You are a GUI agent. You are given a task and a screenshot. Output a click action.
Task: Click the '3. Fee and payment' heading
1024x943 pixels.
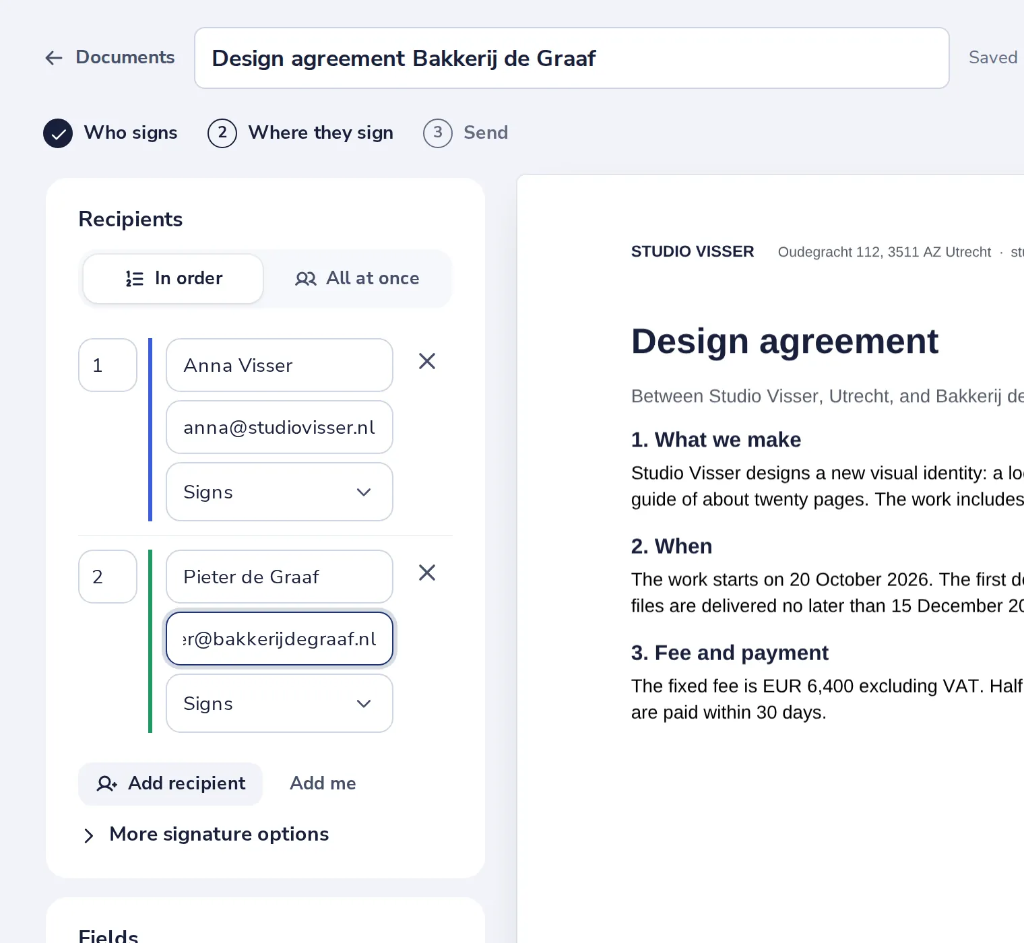pyautogui.click(x=730, y=653)
